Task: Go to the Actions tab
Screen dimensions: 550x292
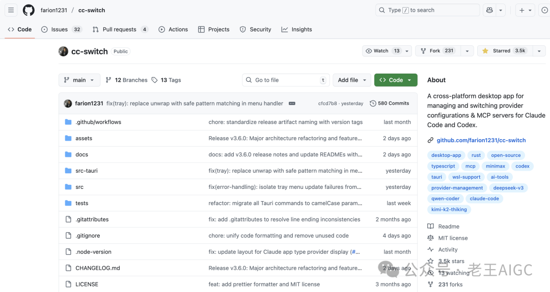Action: [173, 29]
